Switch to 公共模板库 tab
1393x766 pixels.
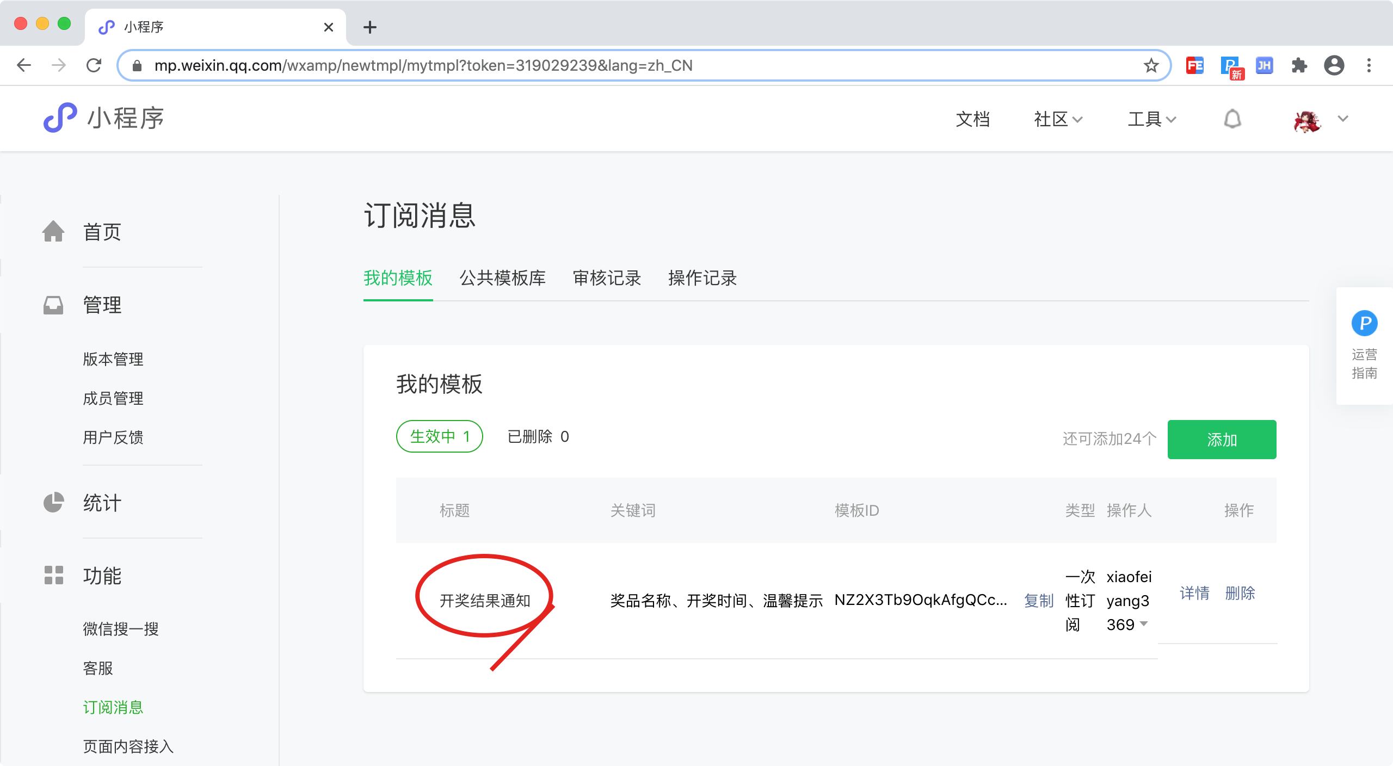coord(502,278)
